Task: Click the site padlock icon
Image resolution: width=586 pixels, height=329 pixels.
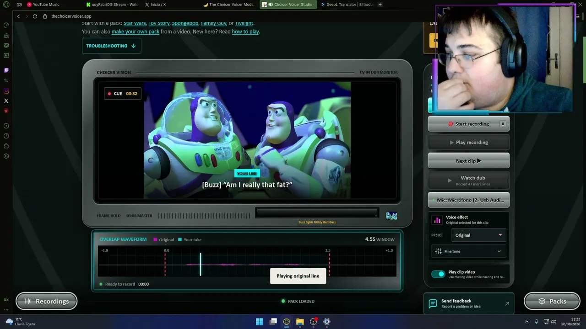Action: 45,16
